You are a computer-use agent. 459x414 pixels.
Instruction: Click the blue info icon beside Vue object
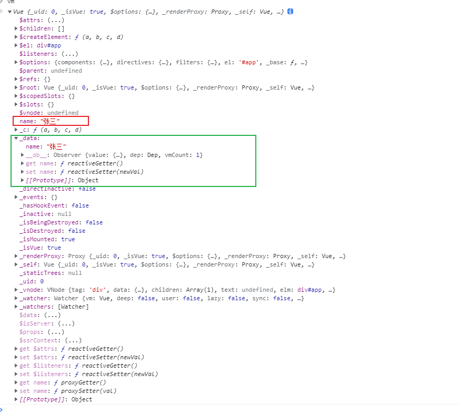[291, 12]
